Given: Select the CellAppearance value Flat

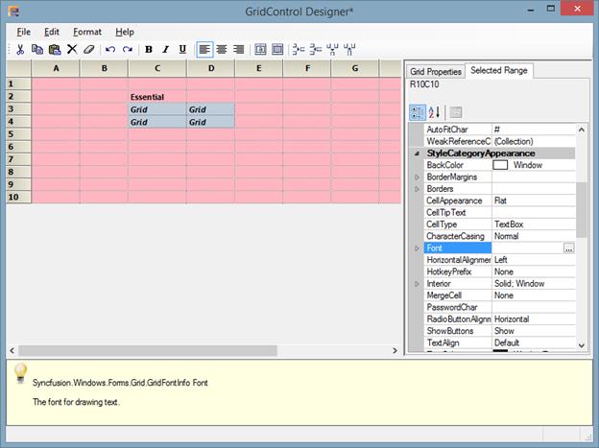Looking at the screenshot, I should [x=534, y=200].
